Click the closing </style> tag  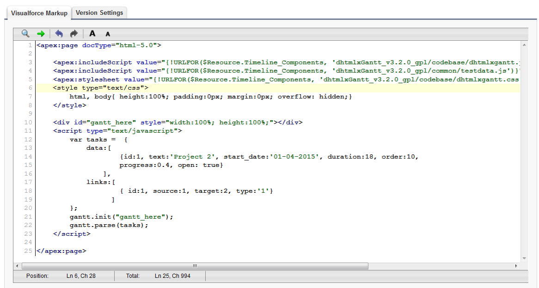coord(70,105)
